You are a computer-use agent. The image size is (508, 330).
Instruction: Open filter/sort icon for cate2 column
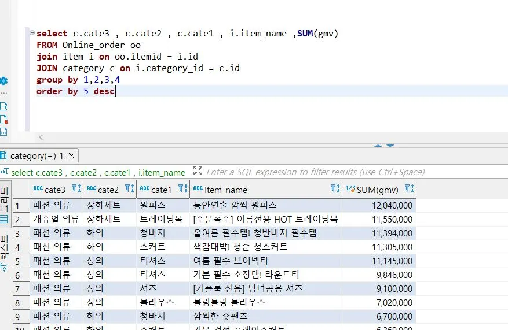[x=130, y=188]
